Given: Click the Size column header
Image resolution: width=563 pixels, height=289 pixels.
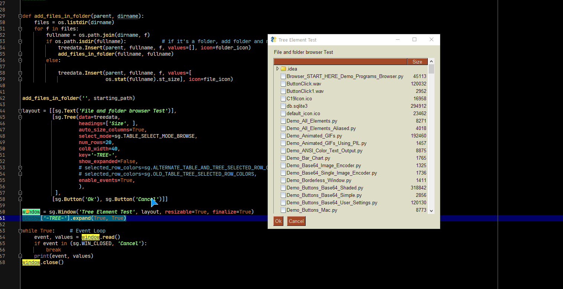Looking at the screenshot, I should tap(417, 61).
